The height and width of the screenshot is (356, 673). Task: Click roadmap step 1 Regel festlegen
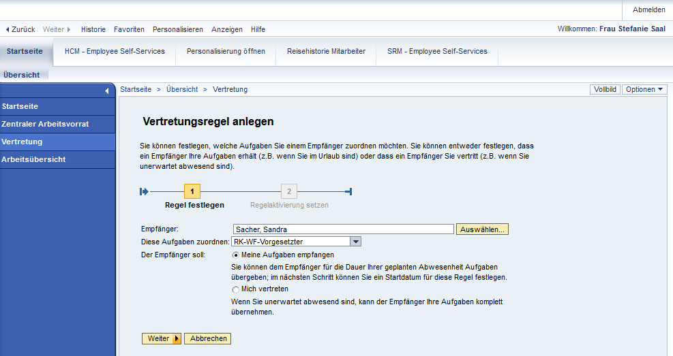[192, 192]
